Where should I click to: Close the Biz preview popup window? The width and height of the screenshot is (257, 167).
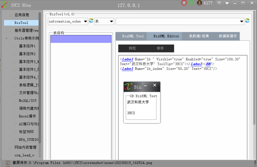(x=154, y=85)
